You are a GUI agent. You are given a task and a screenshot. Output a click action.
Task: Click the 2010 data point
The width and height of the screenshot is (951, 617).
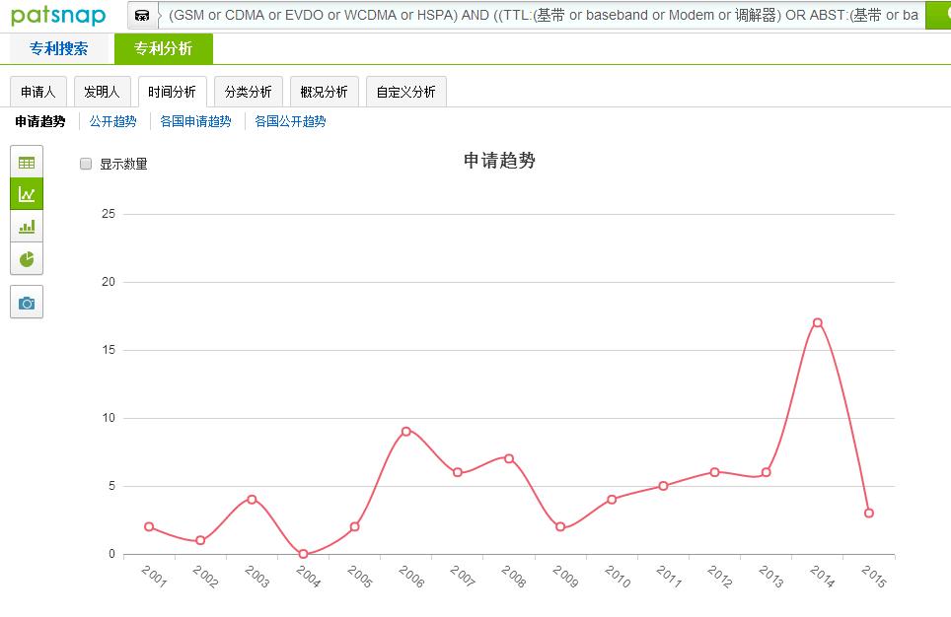[612, 500]
